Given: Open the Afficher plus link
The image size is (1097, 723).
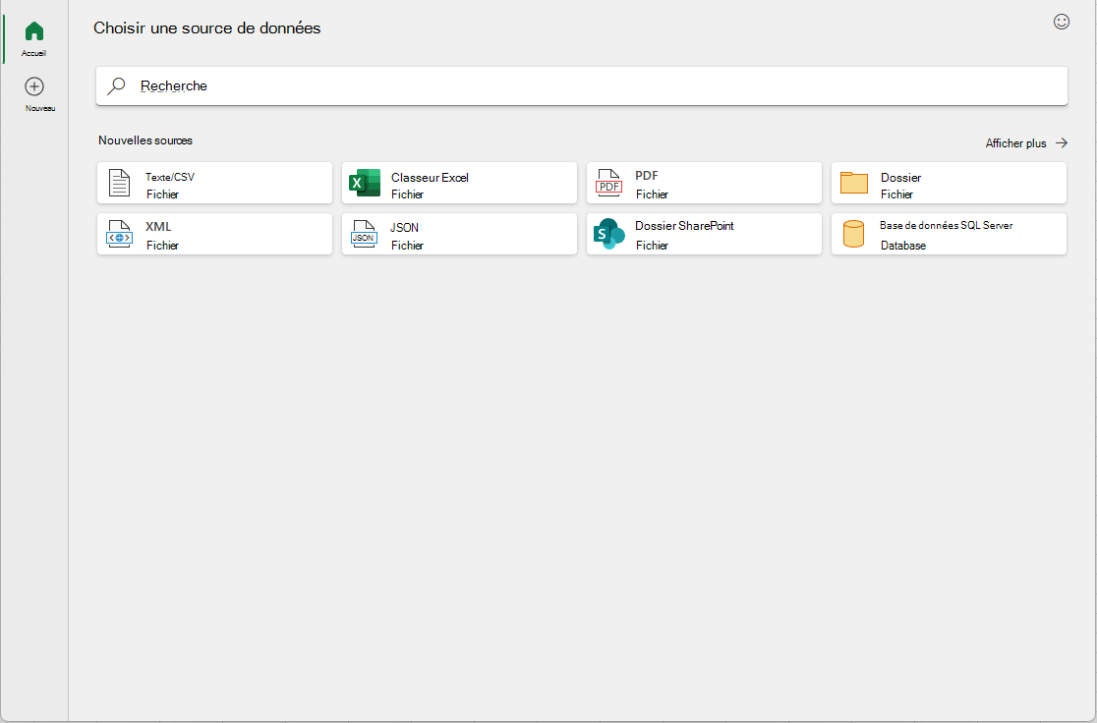Looking at the screenshot, I should click(x=1015, y=143).
